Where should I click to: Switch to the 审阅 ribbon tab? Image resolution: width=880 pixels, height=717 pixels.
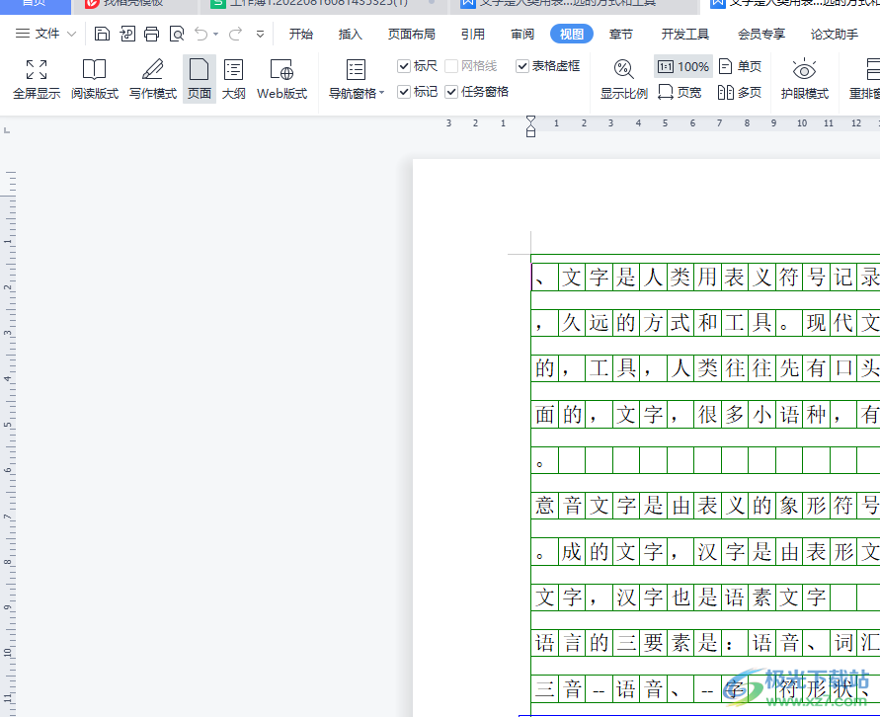(x=522, y=35)
